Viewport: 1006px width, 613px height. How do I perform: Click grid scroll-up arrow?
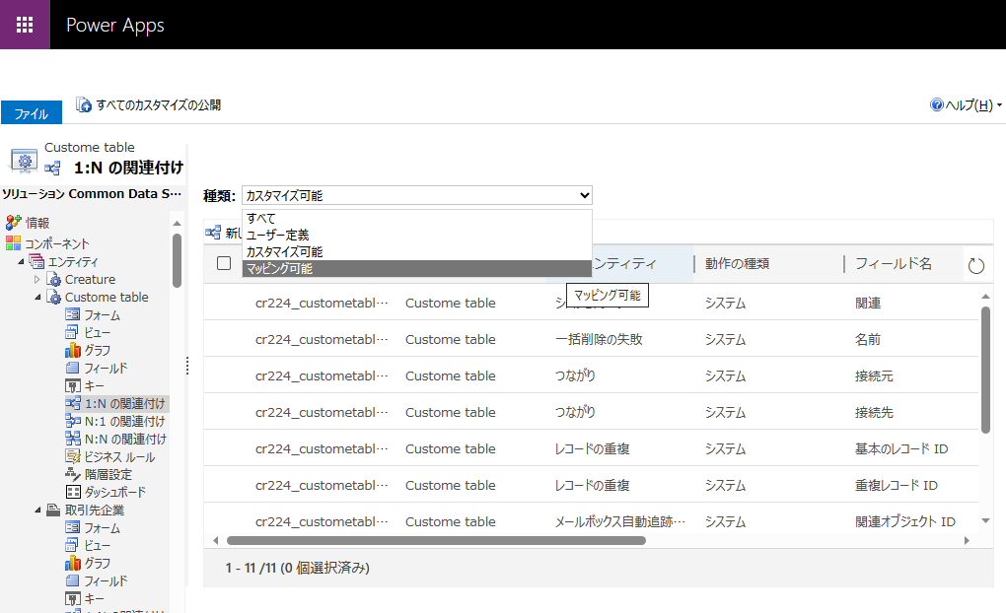pos(985,297)
